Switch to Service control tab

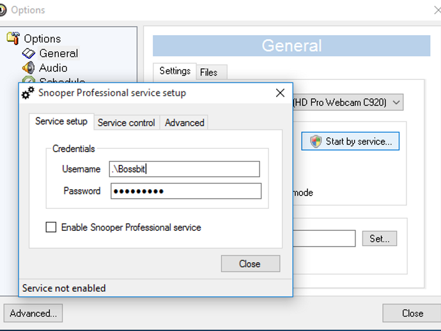(x=127, y=123)
